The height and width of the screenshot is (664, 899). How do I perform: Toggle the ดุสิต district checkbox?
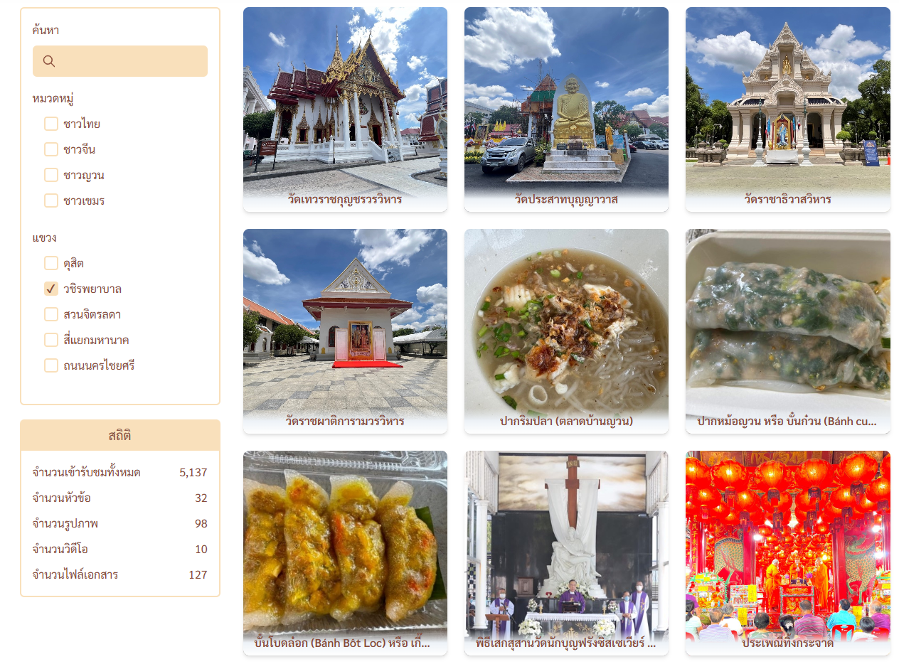pyautogui.click(x=51, y=263)
